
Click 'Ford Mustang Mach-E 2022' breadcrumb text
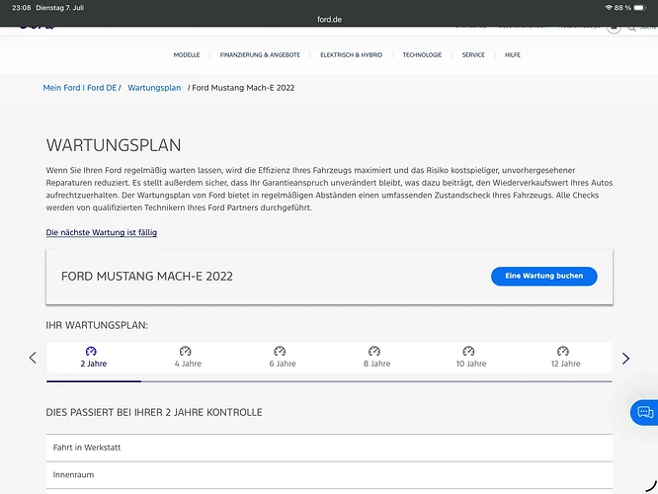tap(243, 88)
